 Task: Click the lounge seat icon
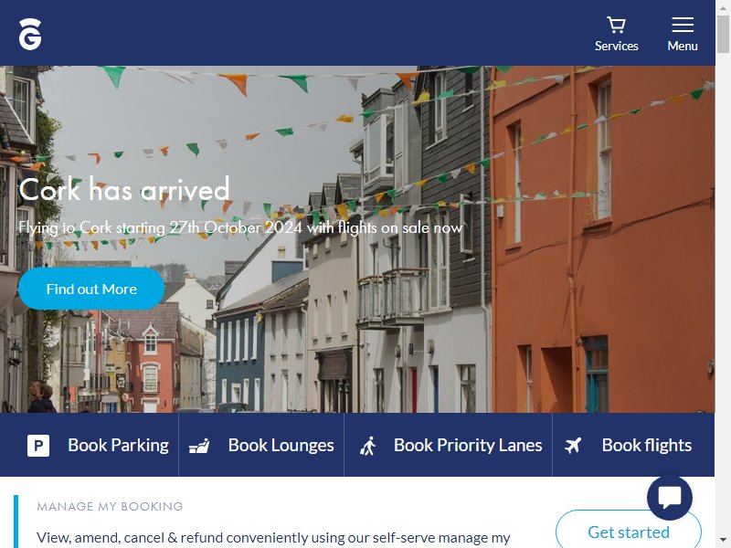pos(199,446)
